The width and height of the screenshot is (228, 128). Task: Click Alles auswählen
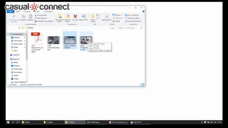coord(132,15)
